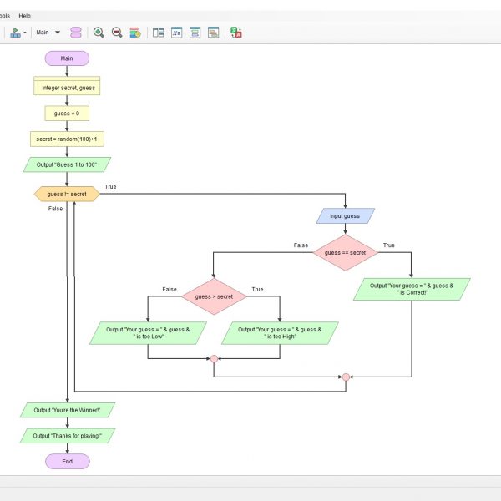Open the chart style/color scheme icon
Image resolution: width=501 pixels, height=501 pixels.
pos(134,33)
